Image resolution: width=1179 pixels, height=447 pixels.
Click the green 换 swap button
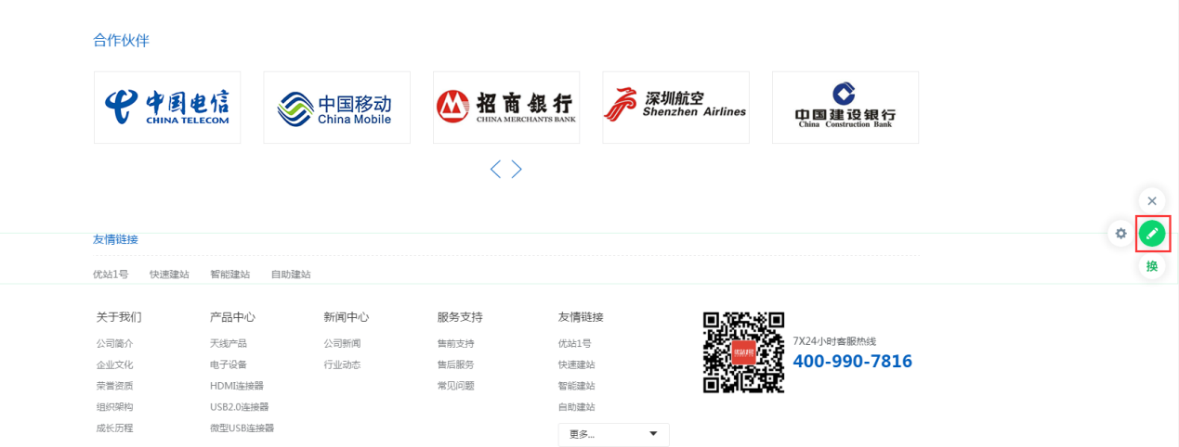click(1152, 266)
